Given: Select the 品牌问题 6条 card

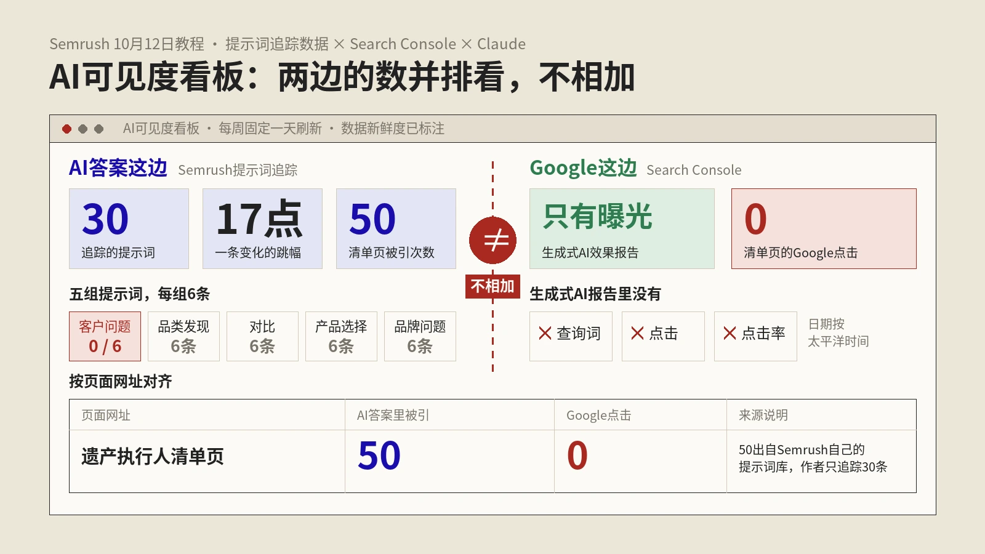Looking at the screenshot, I should point(420,336).
